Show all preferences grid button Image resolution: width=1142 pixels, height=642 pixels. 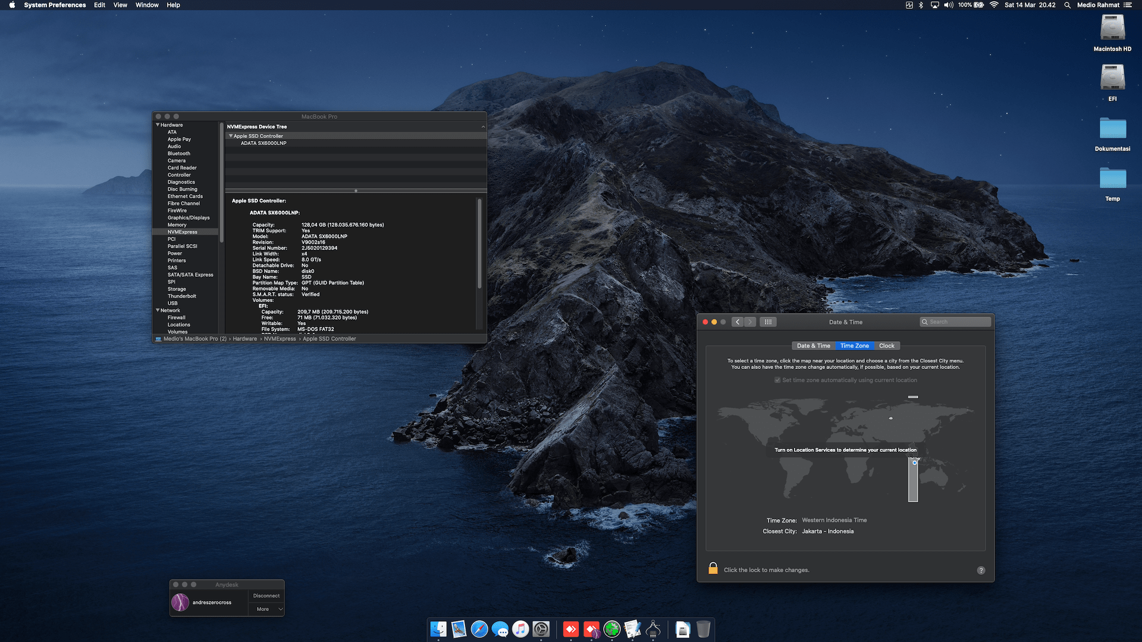point(768,322)
